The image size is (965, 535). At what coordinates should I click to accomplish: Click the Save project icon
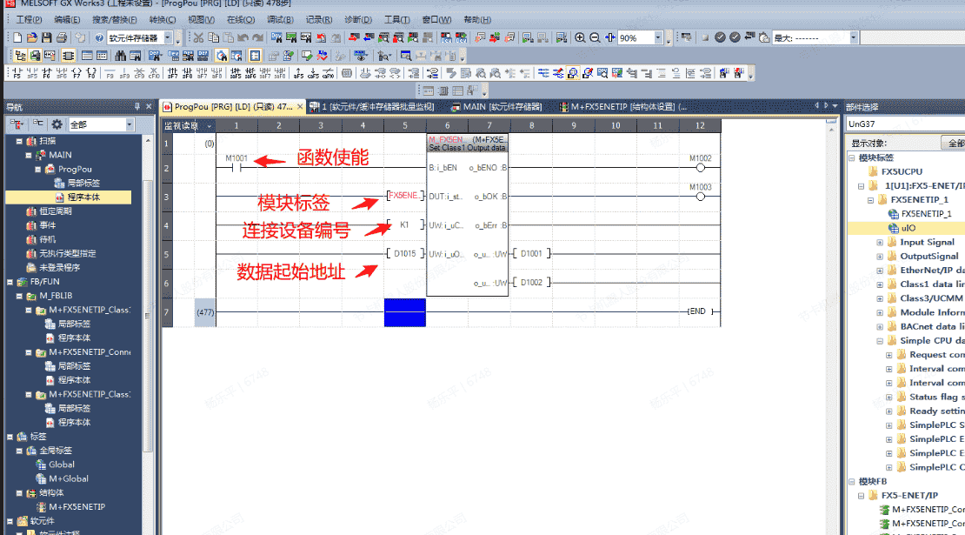pyautogui.click(x=47, y=38)
